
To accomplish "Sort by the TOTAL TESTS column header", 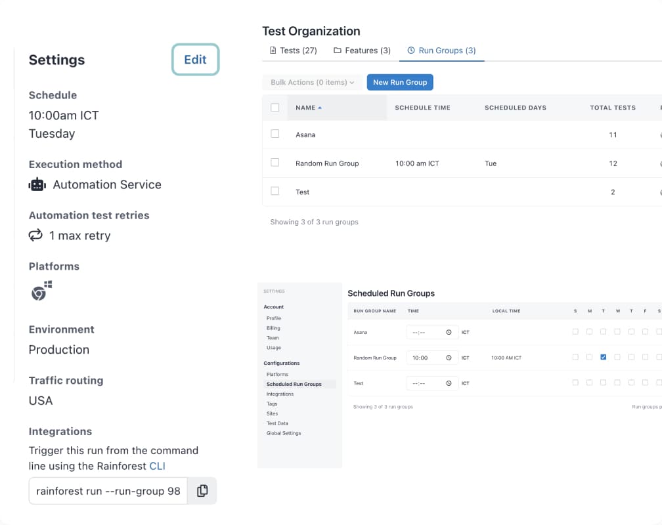I will click(x=613, y=108).
